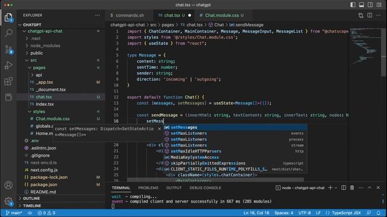Open the customize layout icon
This screenshot has height=217, width=387.
tap(379, 5)
